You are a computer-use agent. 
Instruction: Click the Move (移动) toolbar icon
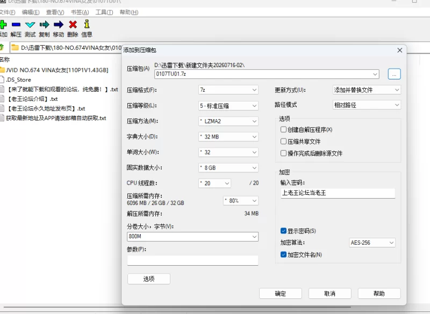click(59, 25)
